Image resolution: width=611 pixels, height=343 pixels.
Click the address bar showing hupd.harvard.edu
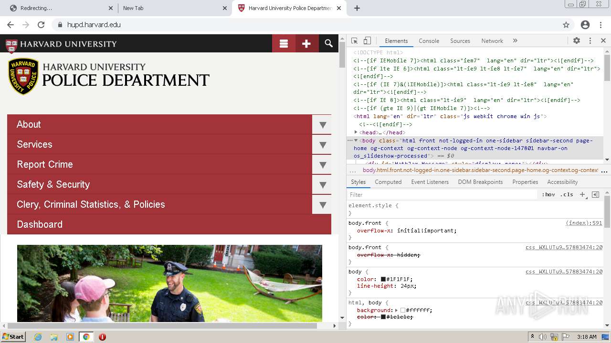click(x=305, y=25)
